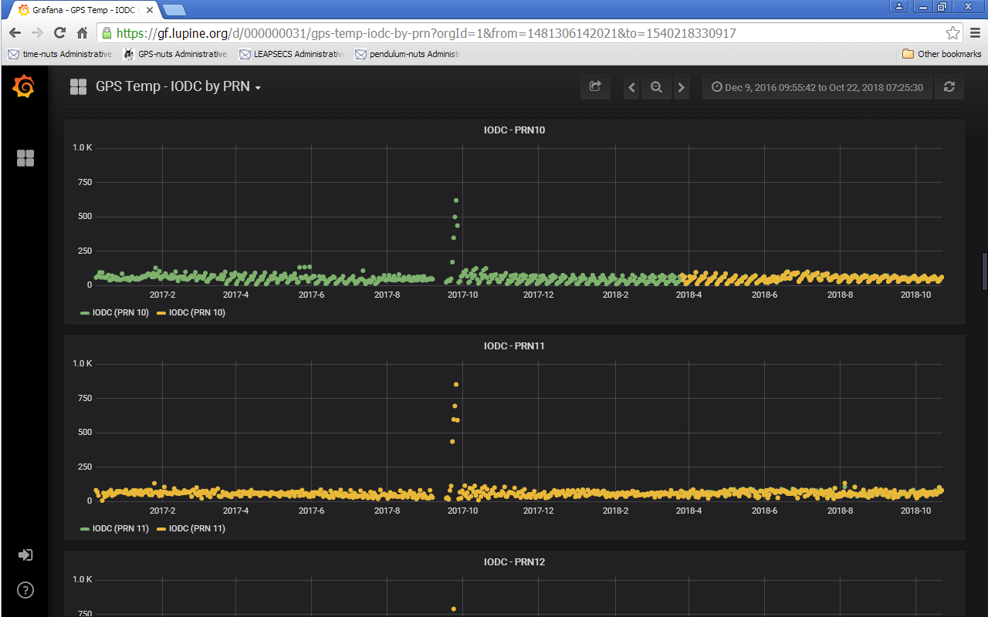Open time-nuts Administrative bookmark

point(60,54)
